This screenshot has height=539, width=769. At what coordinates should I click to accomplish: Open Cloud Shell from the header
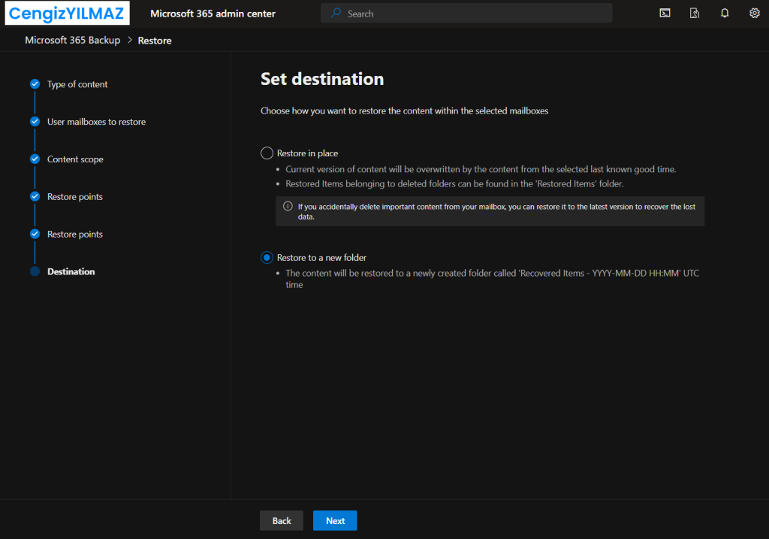[x=665, y=13]
